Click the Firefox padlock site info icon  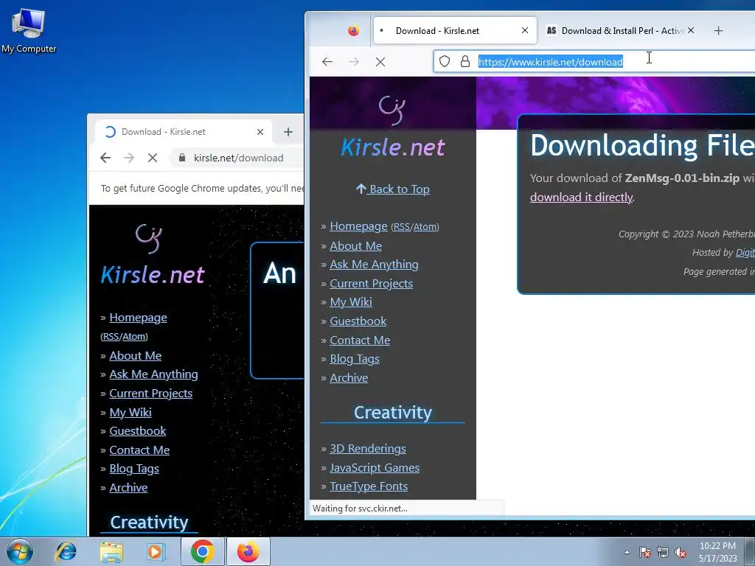(465, 62)
